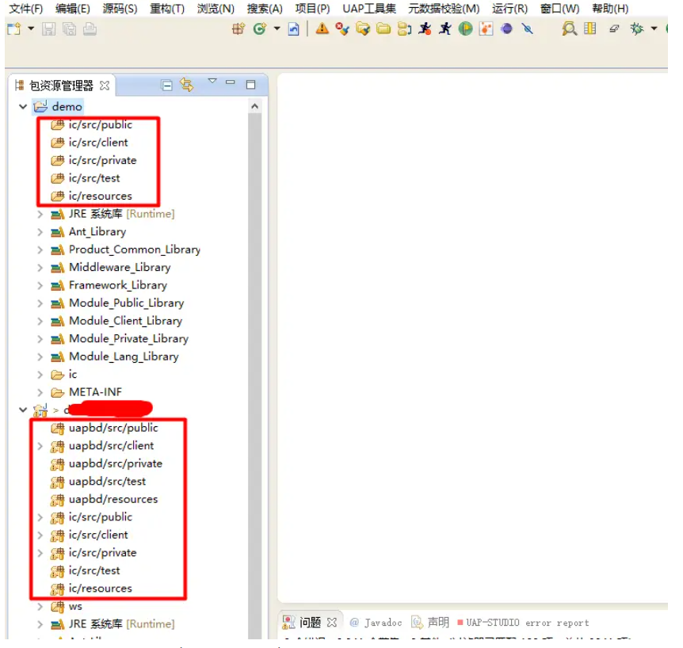Expand the uapbd/src/client source folder

(40, 446)
